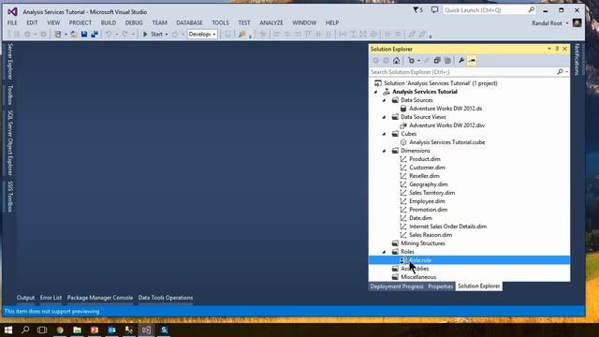Image resolution: width=599 pixels, height=337 pixels.
Task: Open the Start button dropdown arrow
Action: [x=167, y=35]
